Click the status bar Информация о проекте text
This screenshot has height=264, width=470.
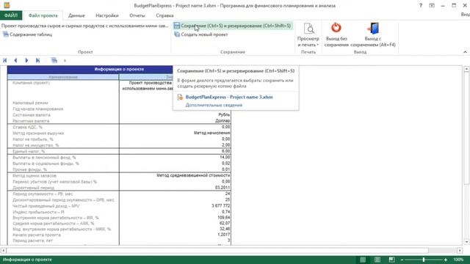27,260
